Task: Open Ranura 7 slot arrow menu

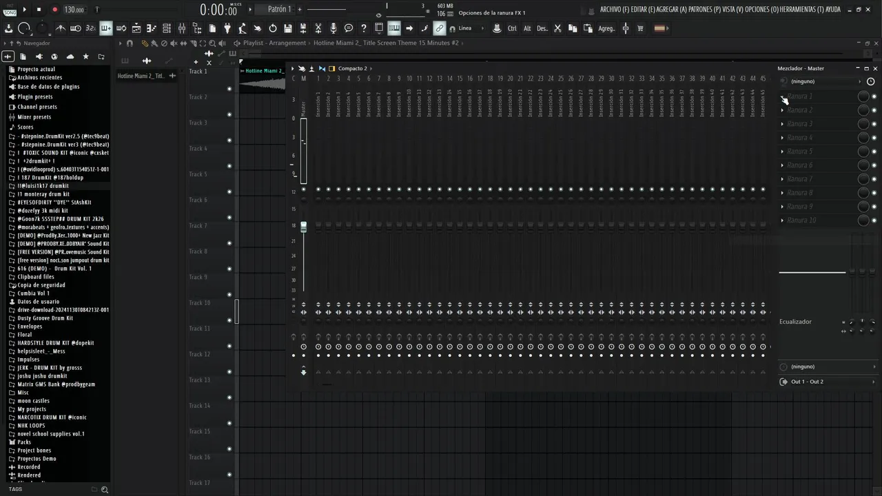Action: click(x=782, y=179)
